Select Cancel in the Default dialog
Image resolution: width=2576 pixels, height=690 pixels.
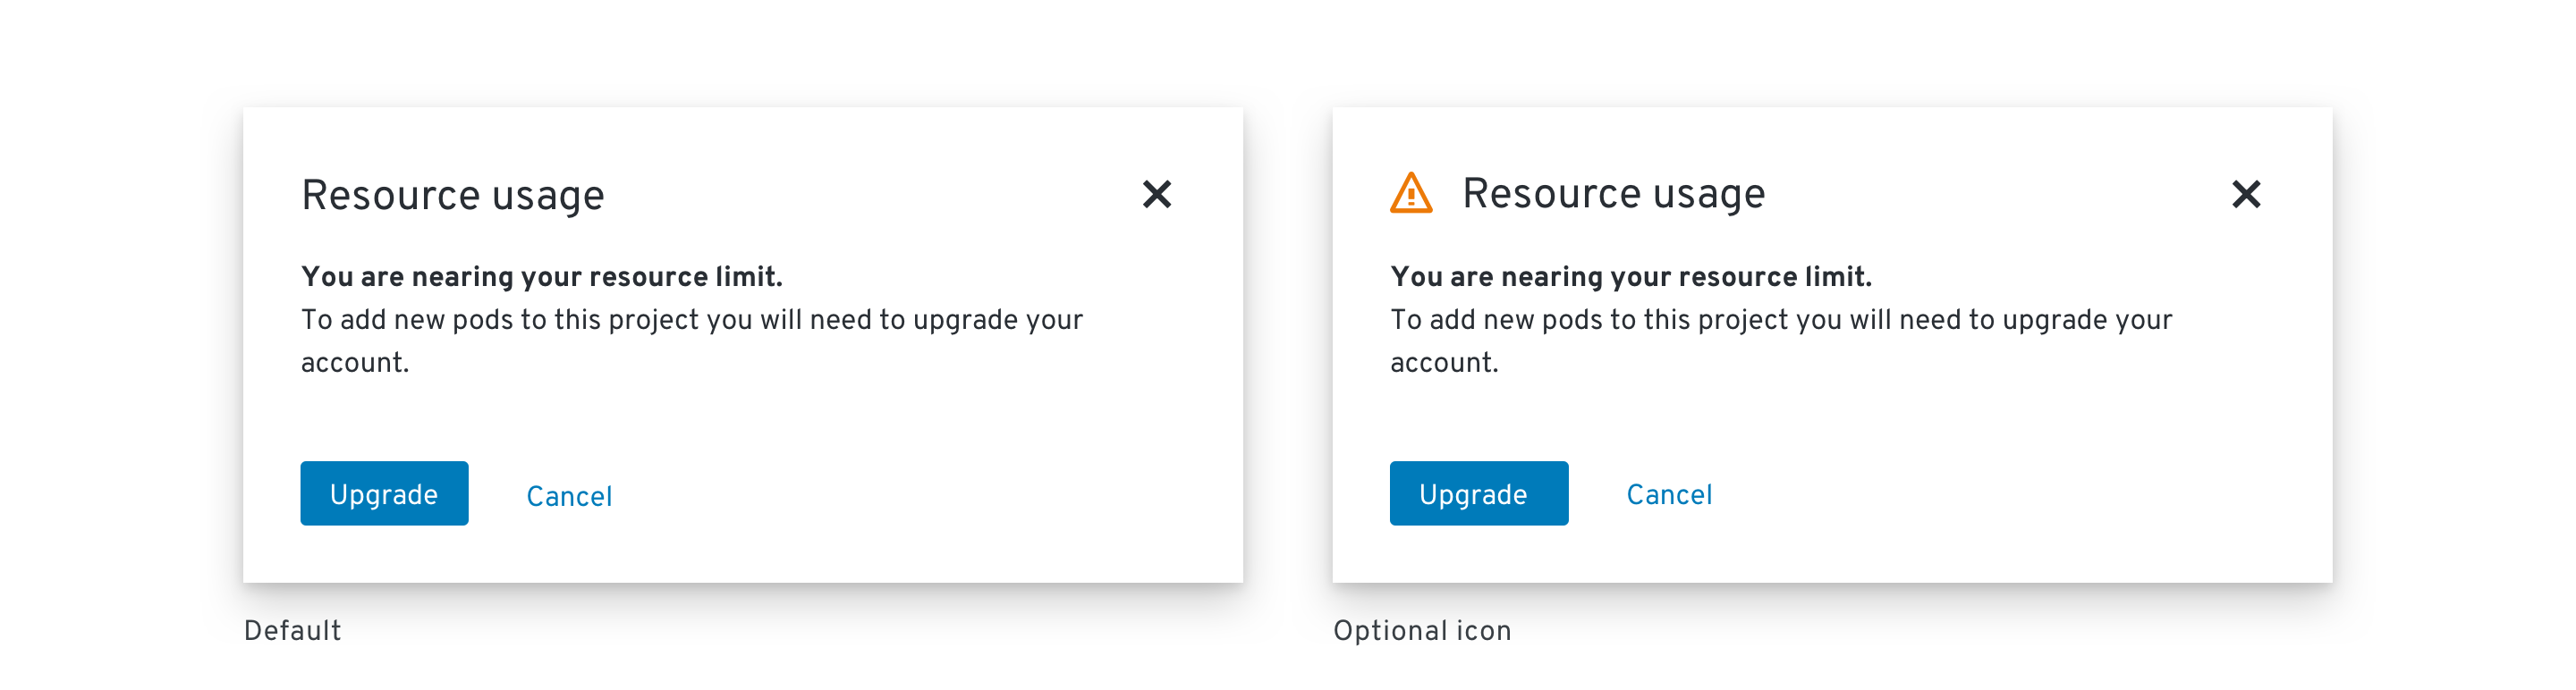pos(569,496)
